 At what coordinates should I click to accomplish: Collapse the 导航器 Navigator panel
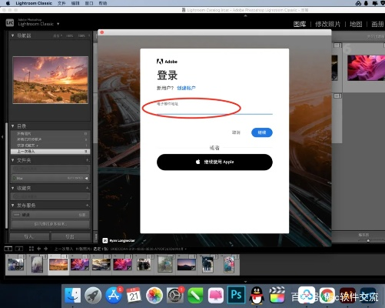[12, 35]
